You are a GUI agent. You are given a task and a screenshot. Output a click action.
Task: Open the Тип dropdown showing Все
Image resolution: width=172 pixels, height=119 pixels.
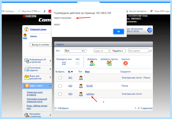[x=74, y=51]
